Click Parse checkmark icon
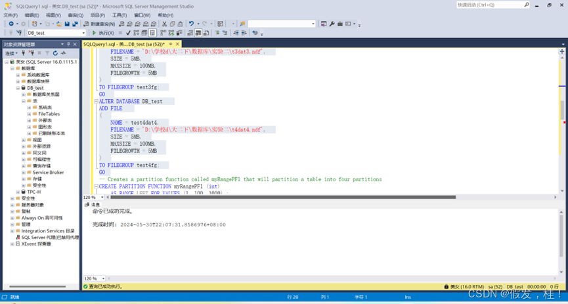The image size is (568, 304). coord(128,33)
